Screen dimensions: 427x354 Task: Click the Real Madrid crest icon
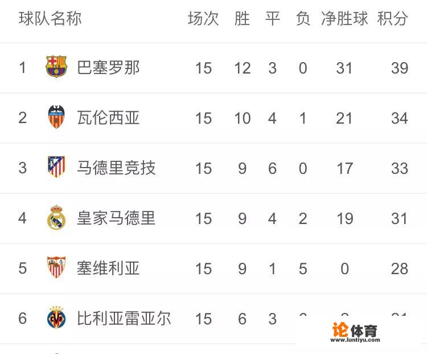coord(56,218)
